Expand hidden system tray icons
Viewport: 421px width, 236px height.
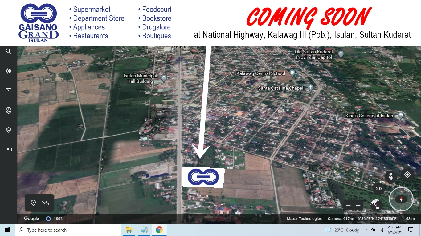366,230
